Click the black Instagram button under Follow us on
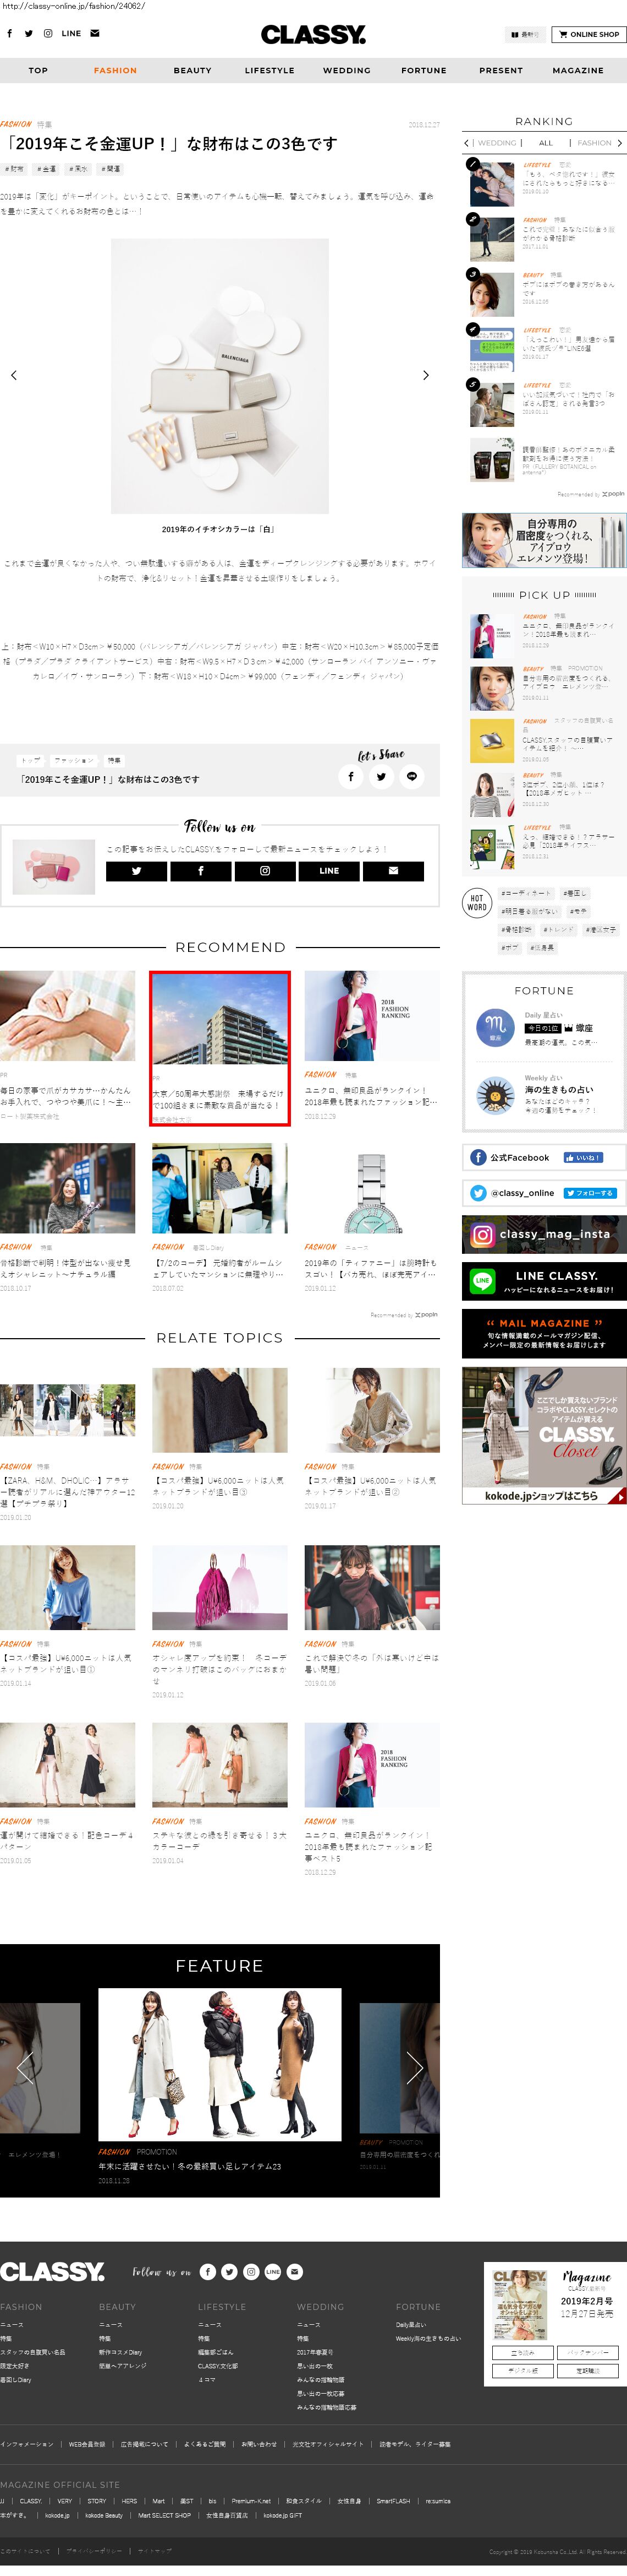This screenshot has height=2576, width=627. pos(265,871)
